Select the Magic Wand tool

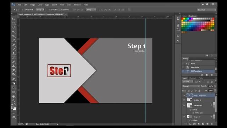tap(13, 32)
